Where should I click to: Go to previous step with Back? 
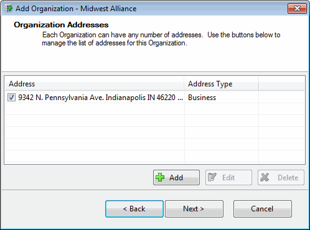[x=134, y=209]
